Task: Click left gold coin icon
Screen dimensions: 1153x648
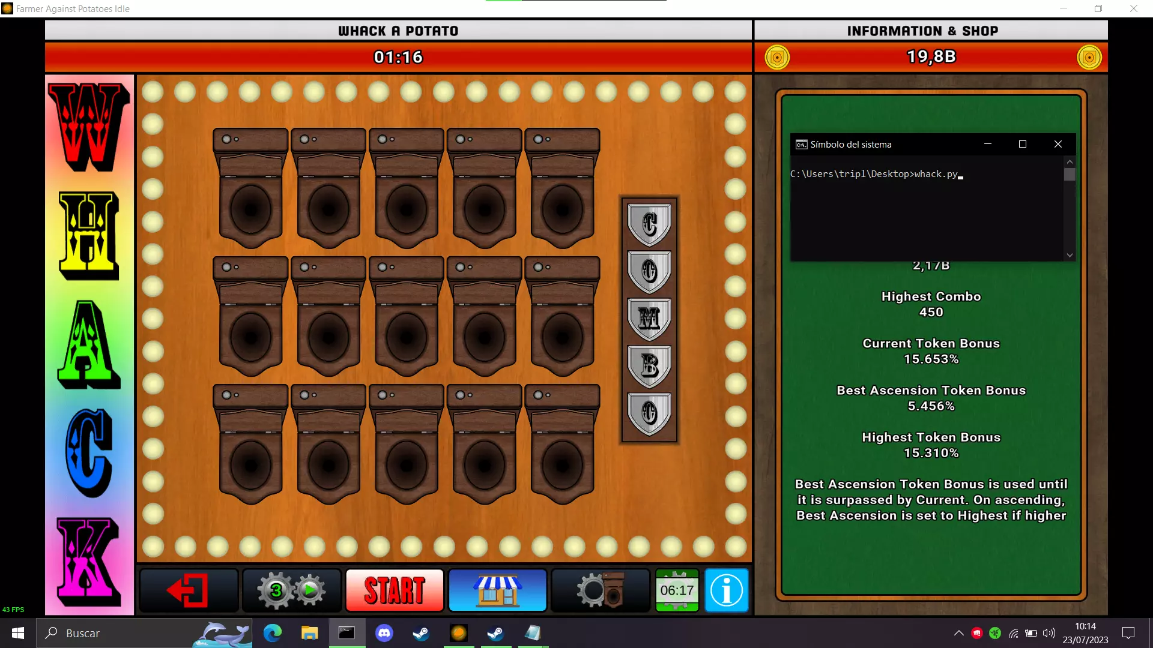Action: (x=777, y=58)
